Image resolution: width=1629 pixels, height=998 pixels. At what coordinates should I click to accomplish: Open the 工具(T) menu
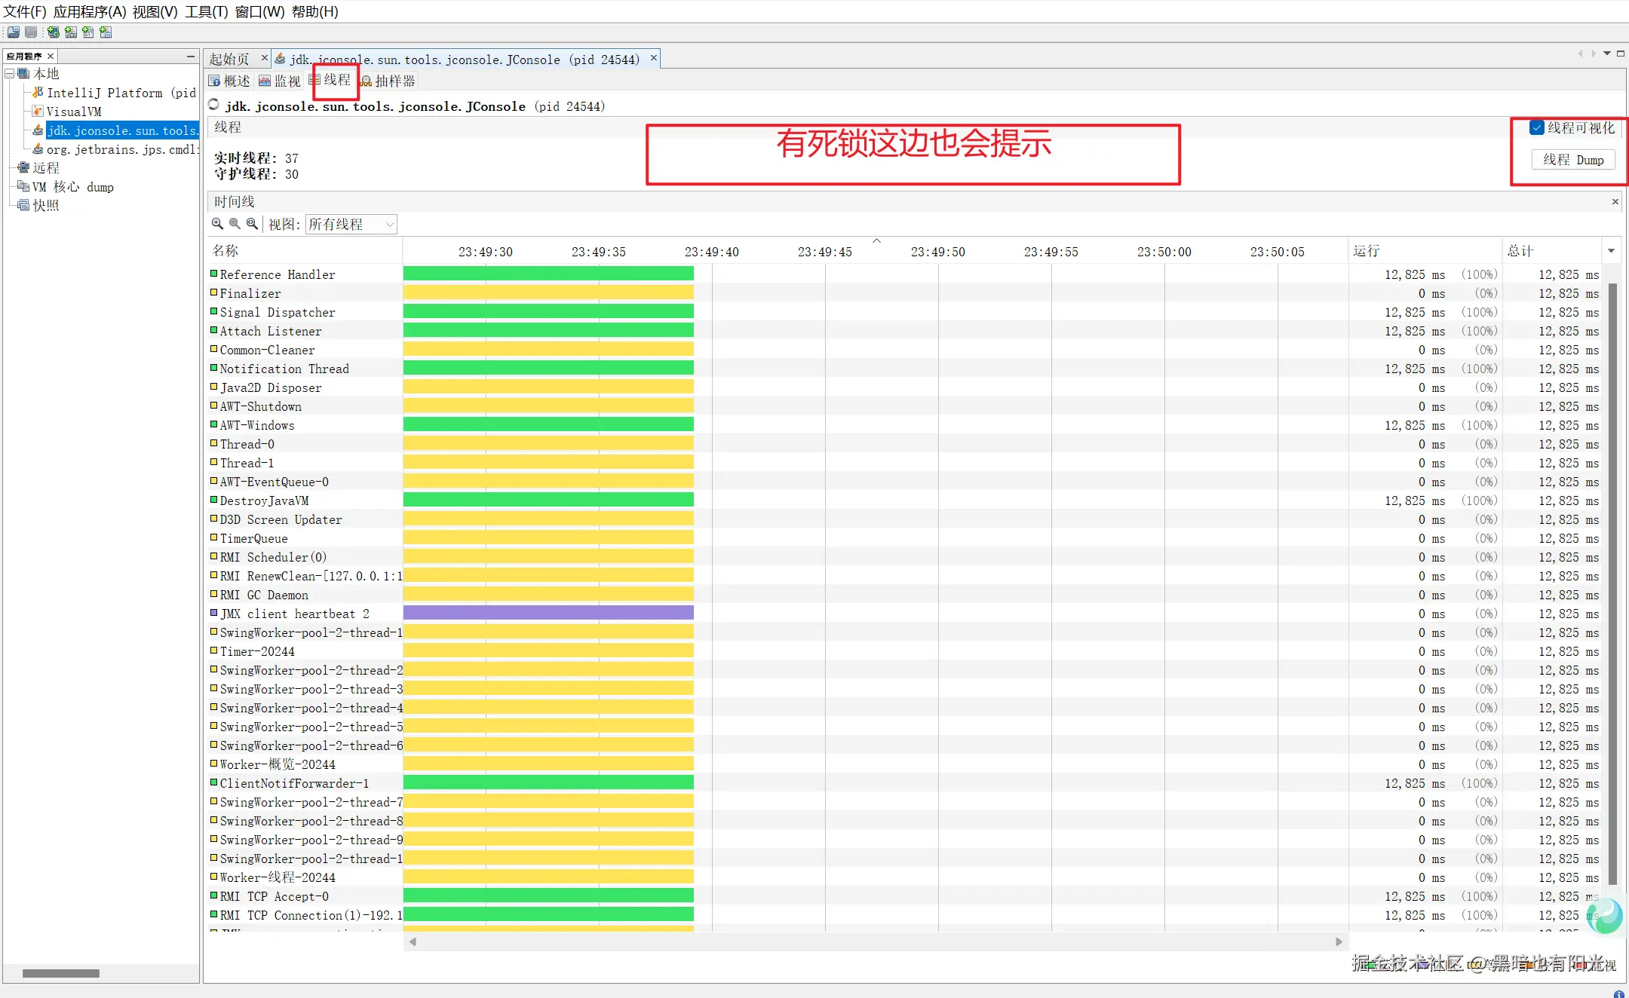click(206, 11)
